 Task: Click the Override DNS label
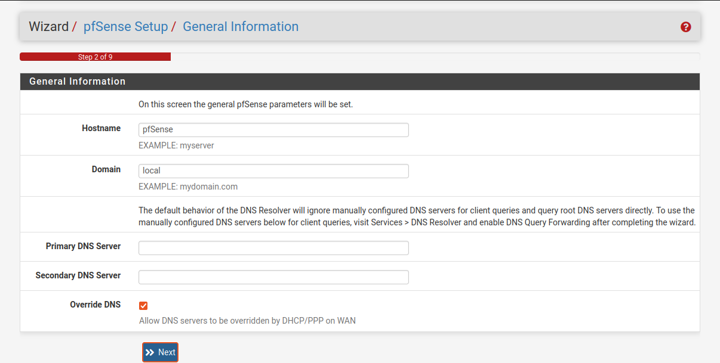[x=96, y=305]
